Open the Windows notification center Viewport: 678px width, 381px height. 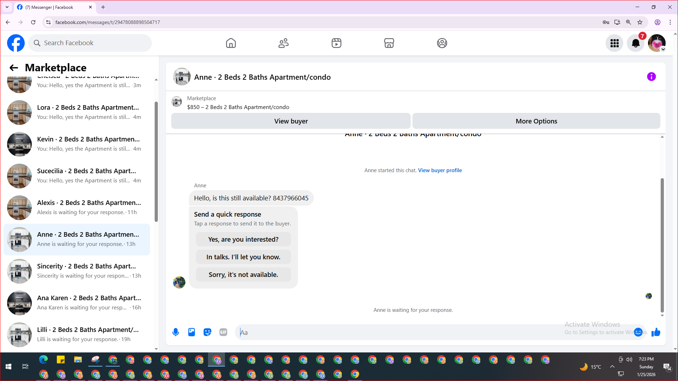(667, 367)
